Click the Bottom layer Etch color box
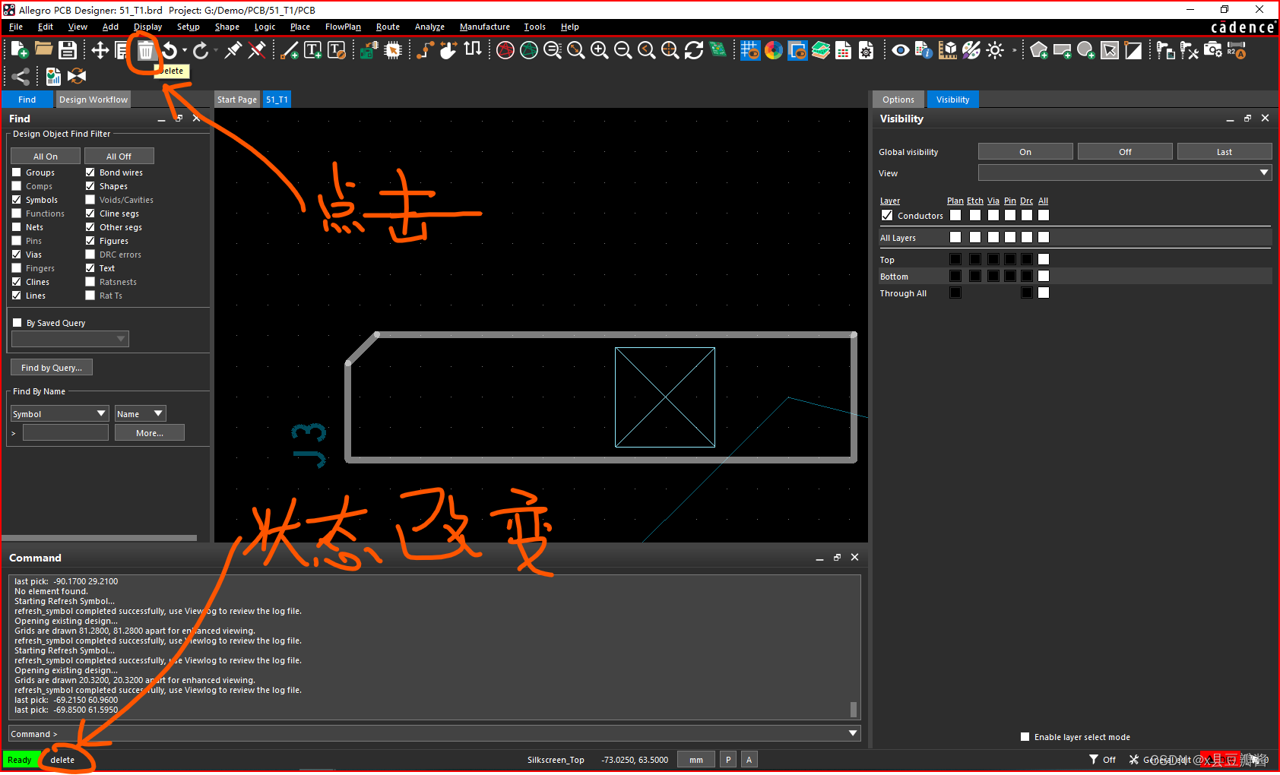Screen dimensions: 1280x775 975,277
